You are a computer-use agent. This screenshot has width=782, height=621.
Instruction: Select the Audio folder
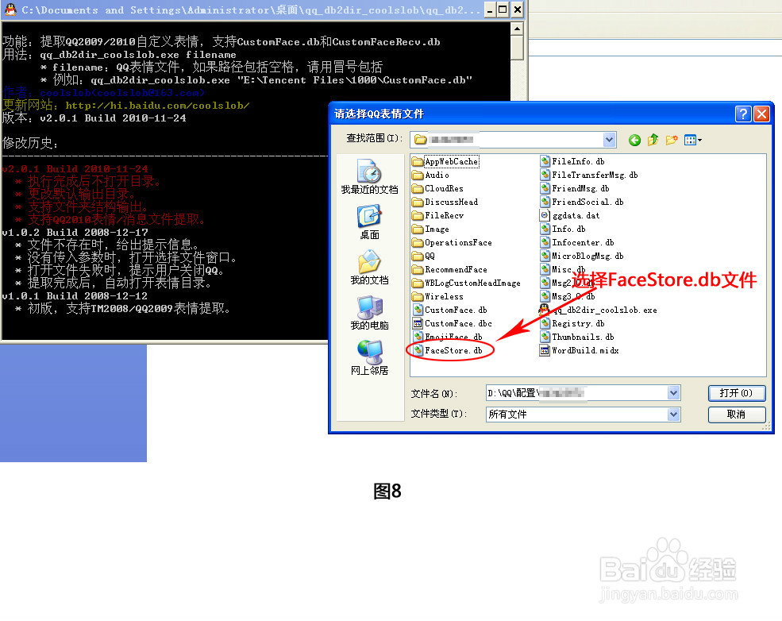point(431,175)
